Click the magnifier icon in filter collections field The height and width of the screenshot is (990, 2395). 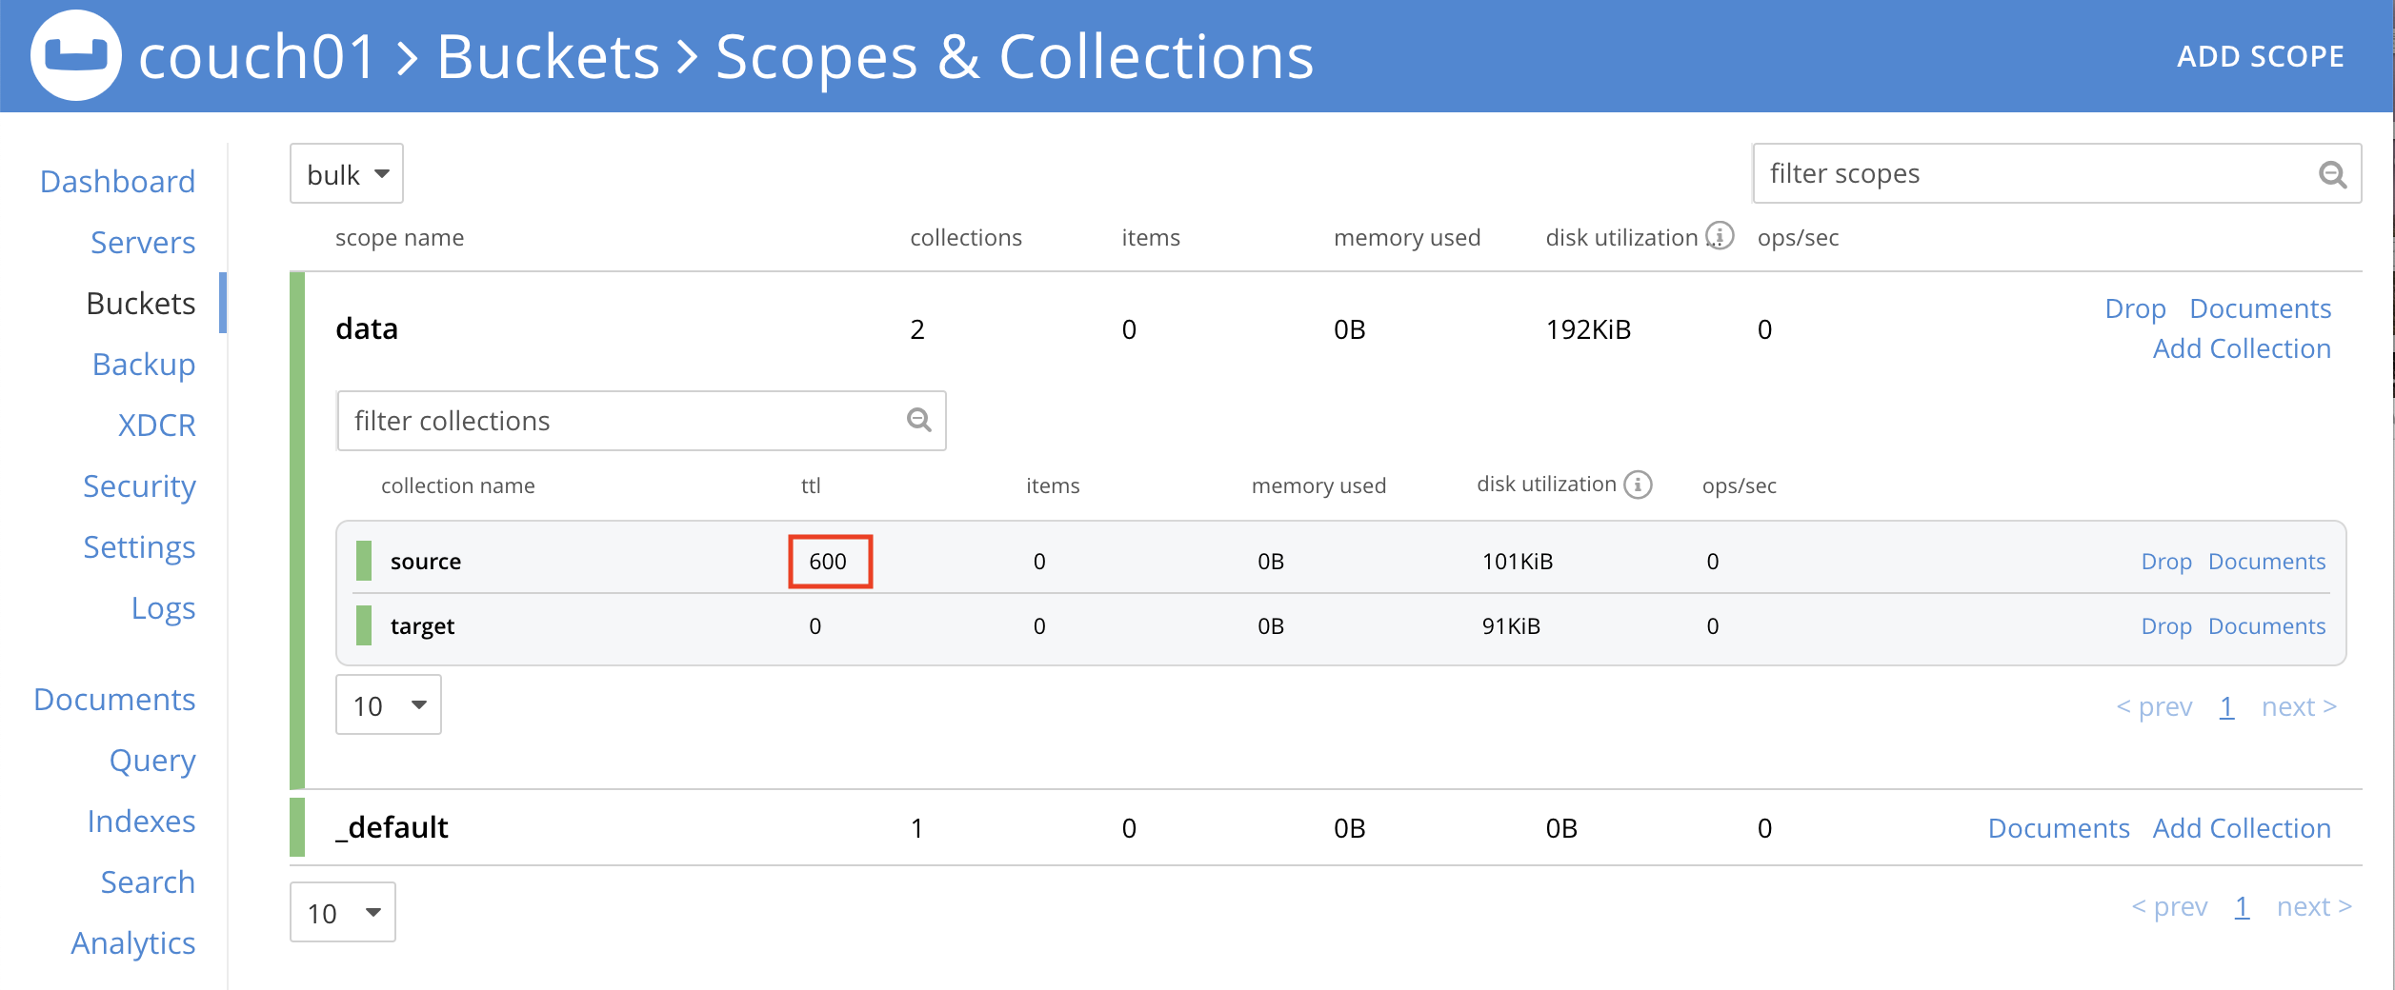[916, 419]
